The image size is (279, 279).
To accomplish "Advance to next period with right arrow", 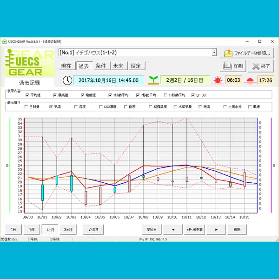I will [x=216, y=229].
